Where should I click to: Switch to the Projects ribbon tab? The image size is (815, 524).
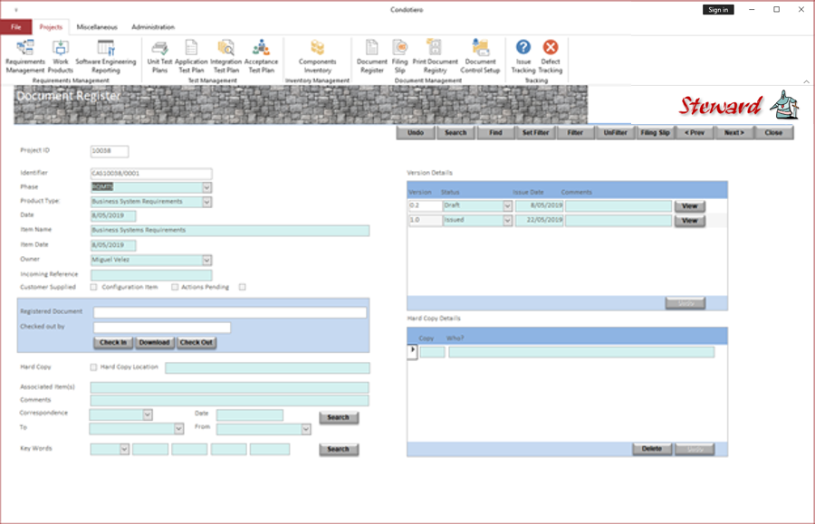(51, 27)
